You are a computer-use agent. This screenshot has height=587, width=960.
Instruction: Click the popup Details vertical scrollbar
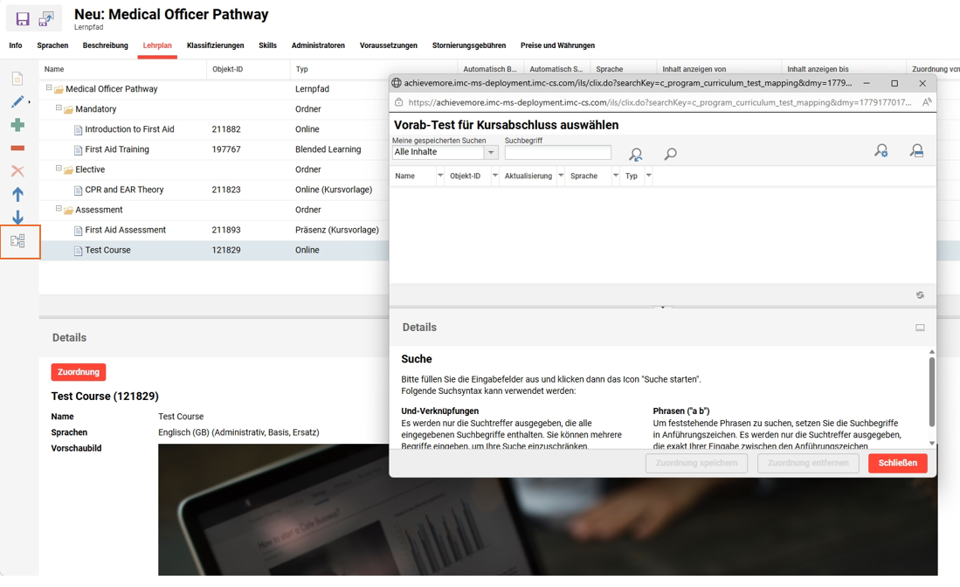tap(932, 392)
